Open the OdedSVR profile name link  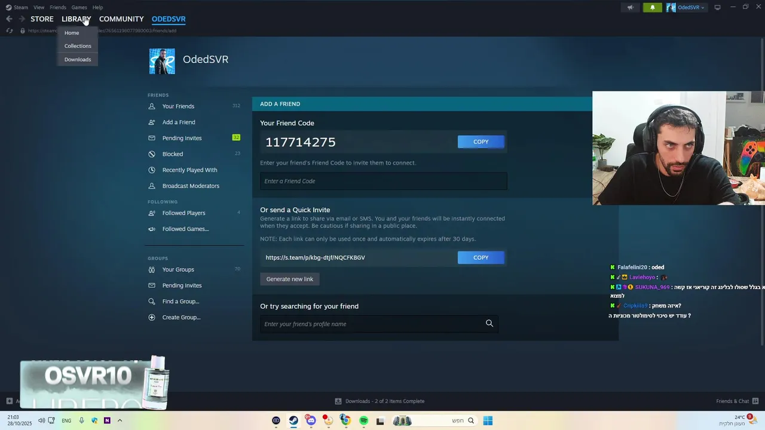click(206, 59)
